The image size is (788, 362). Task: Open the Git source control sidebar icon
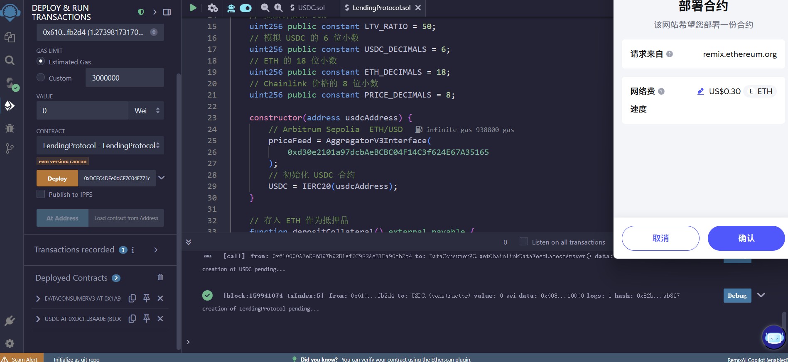pyautogui.click(x=10, y=149)
